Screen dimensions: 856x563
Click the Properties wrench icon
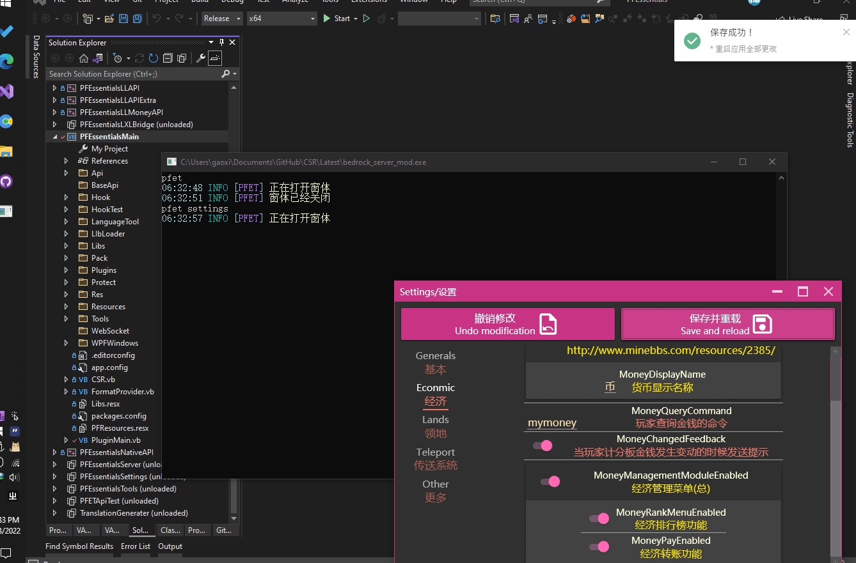point(200,58)
